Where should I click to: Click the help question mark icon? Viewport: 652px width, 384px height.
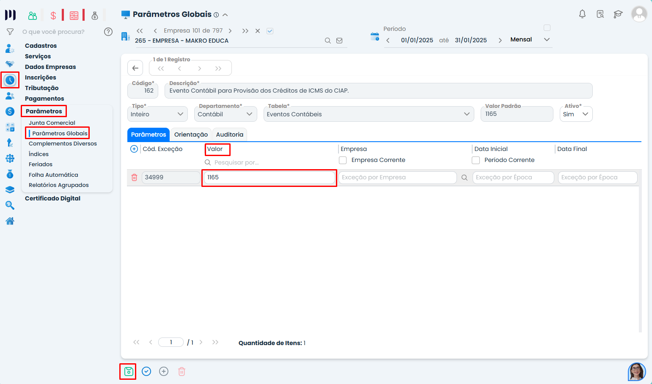coord(108,32)
